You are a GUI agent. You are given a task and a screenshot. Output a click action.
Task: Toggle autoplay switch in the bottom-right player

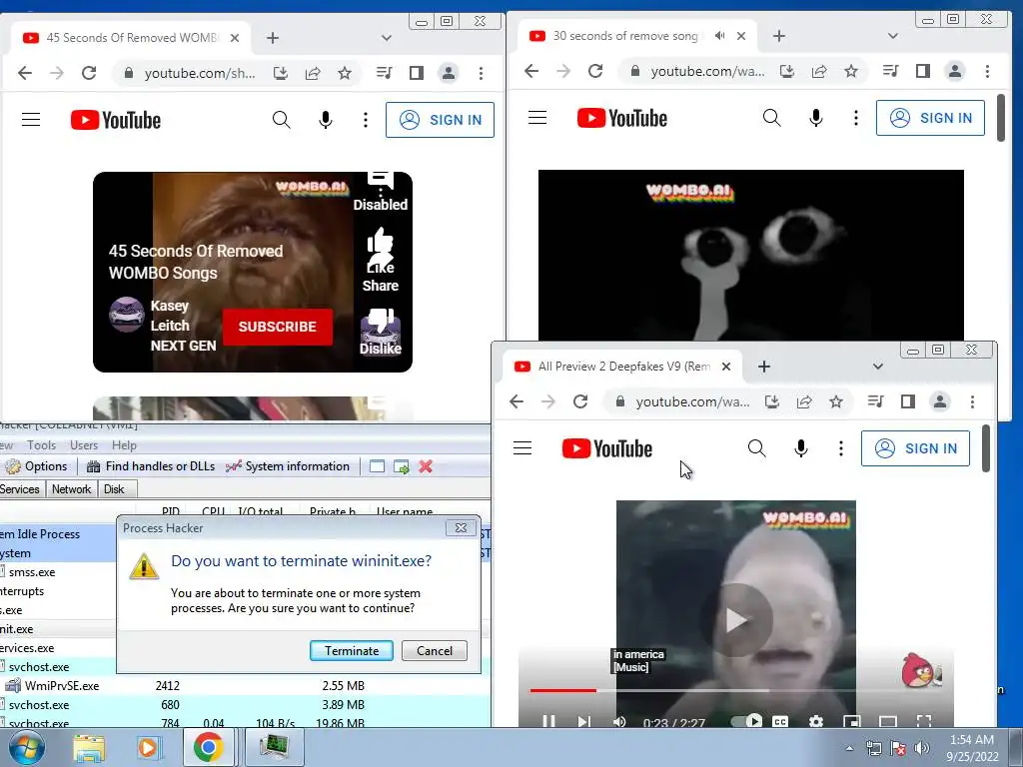click(x=746, y=721)
